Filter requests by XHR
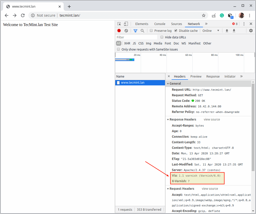Viewport: 256px width, 214px height. 127,43
